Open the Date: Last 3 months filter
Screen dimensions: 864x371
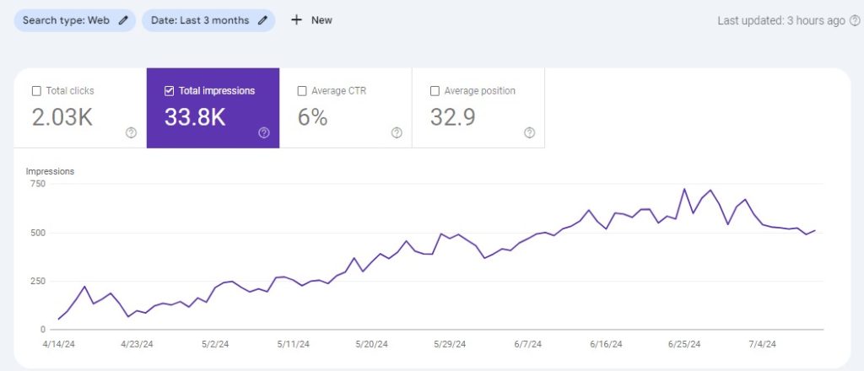pos(201,20)
